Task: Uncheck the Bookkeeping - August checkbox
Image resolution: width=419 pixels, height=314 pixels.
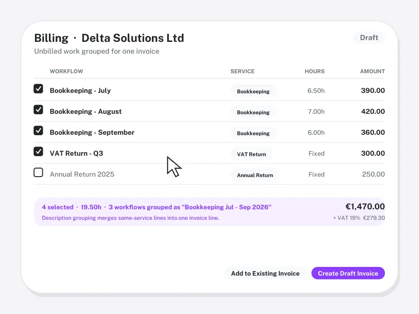Action: 38,109
